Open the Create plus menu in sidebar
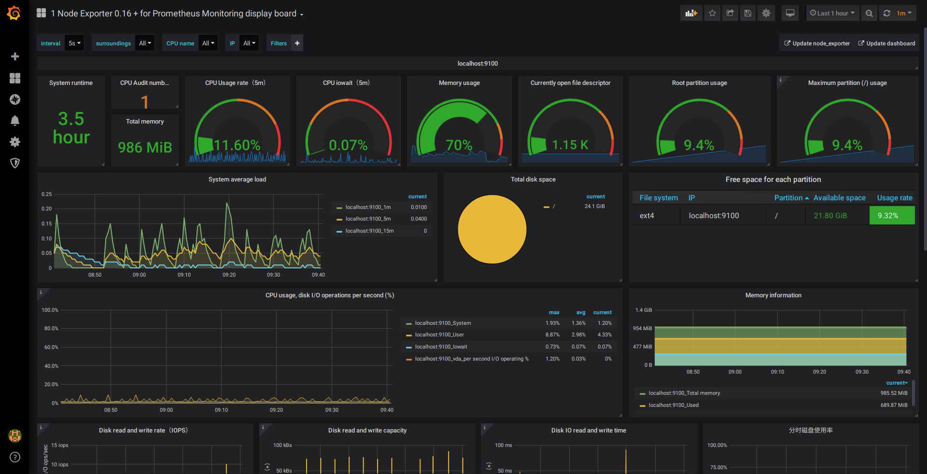 coord(15,56)
